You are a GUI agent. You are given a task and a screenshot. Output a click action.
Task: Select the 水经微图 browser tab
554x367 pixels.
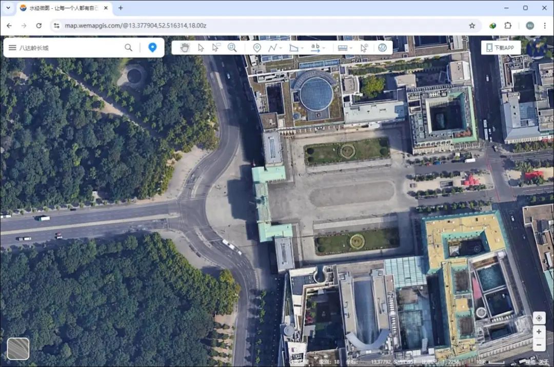(x=64, y=8)
